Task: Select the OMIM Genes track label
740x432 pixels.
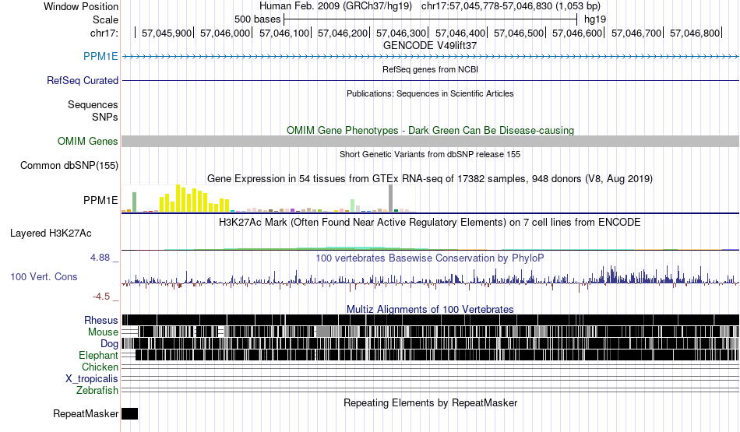Action: click(x=88, y=141)
